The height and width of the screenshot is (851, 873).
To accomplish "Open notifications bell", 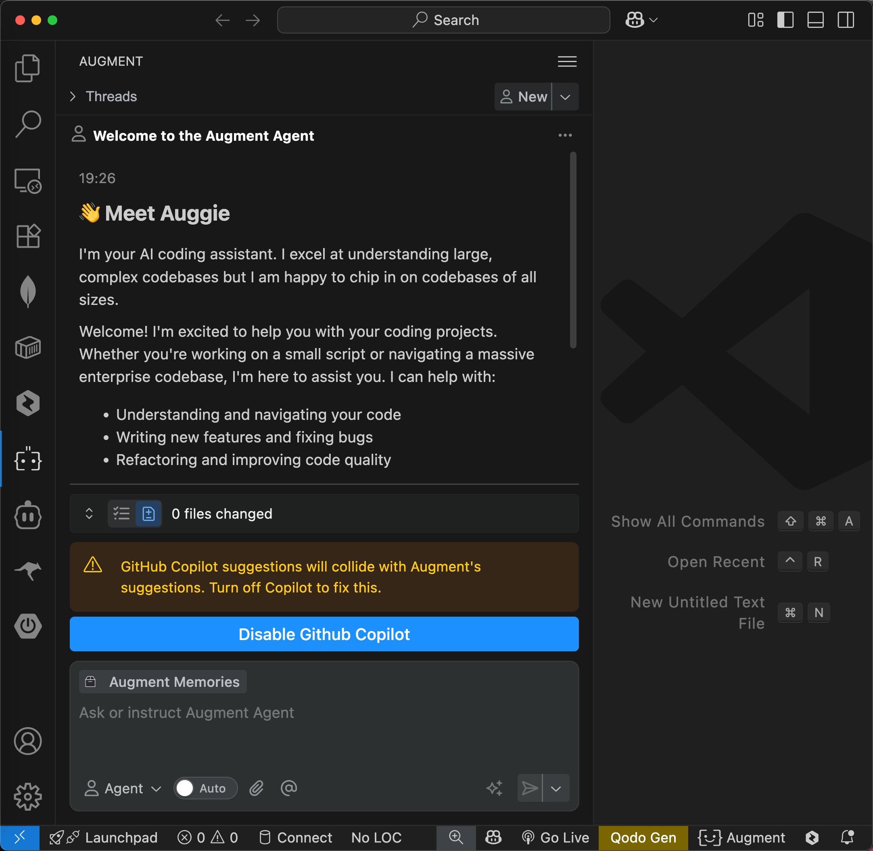I will [x=847, y=838].
